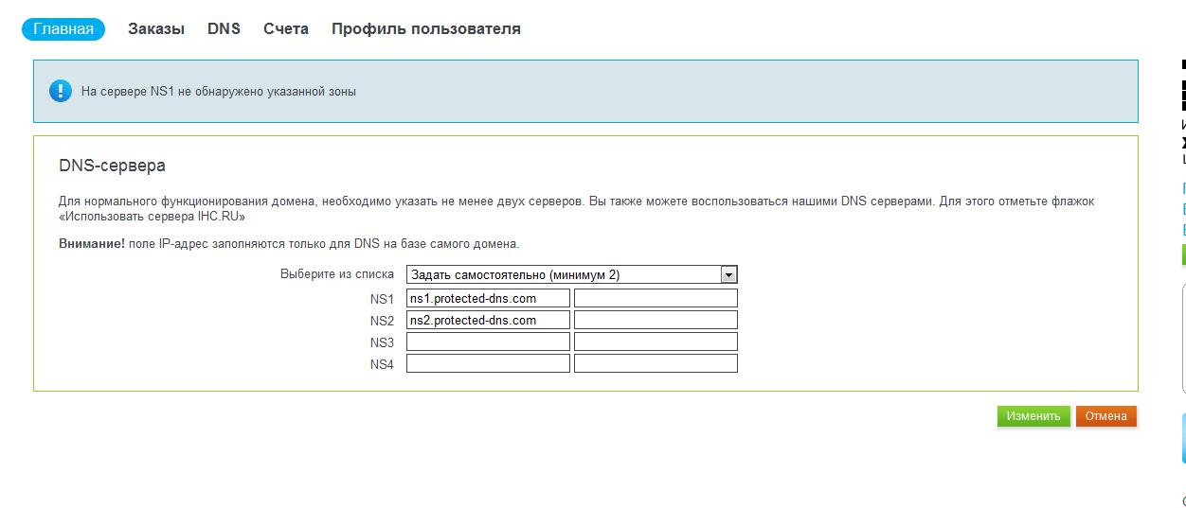Focus the NS3 IP address field

tap(656, 342)
